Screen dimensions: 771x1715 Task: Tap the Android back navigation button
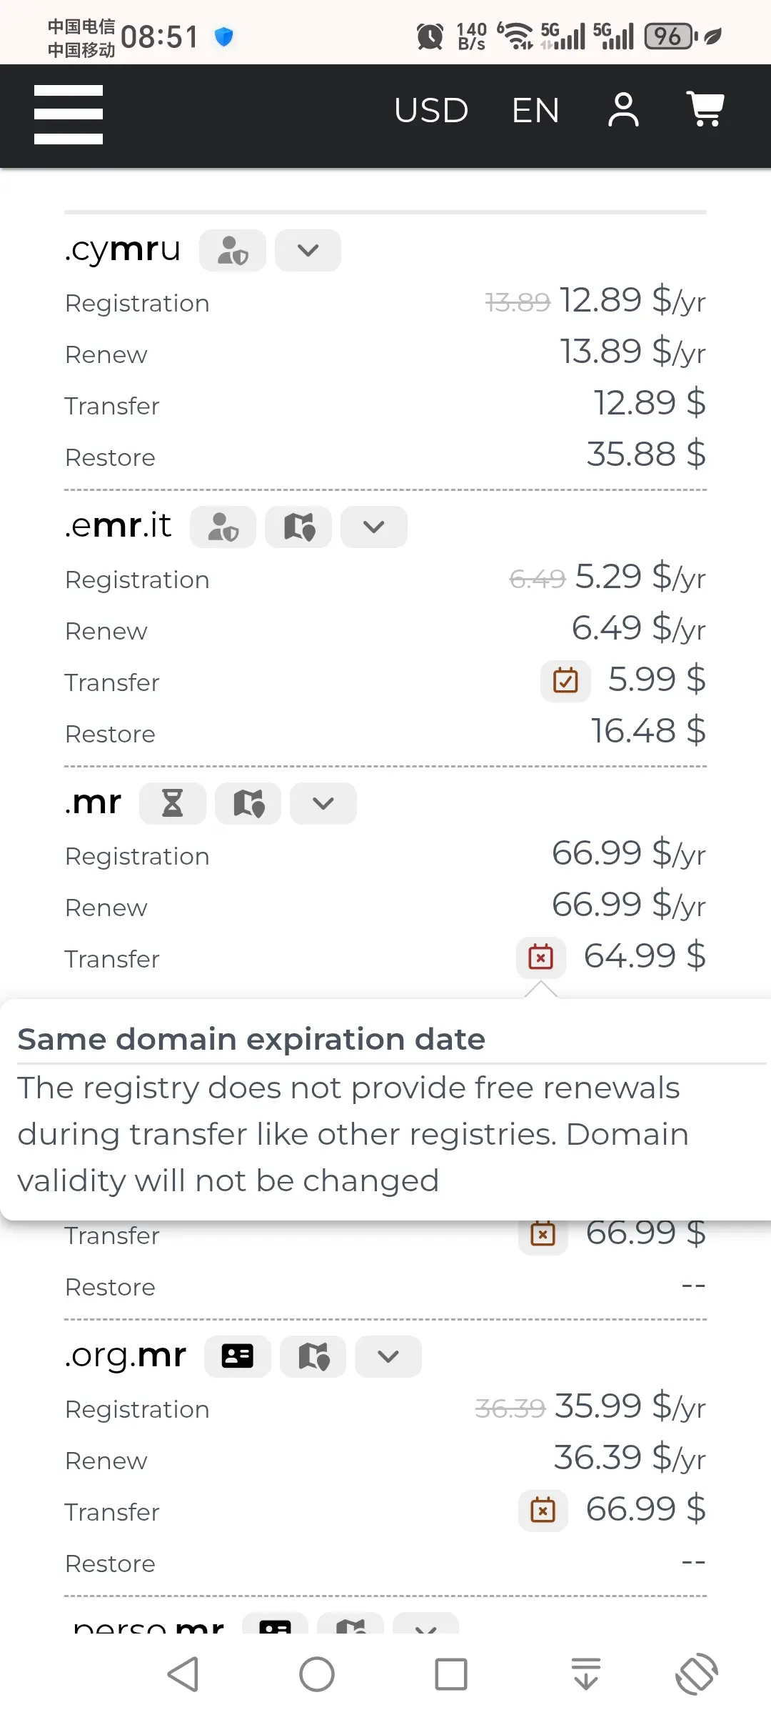(x=183, y=1674)
